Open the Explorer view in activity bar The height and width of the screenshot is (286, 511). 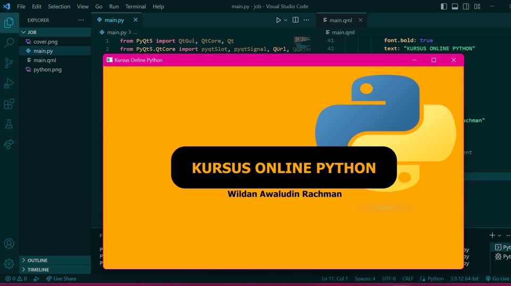coord(9,23)
